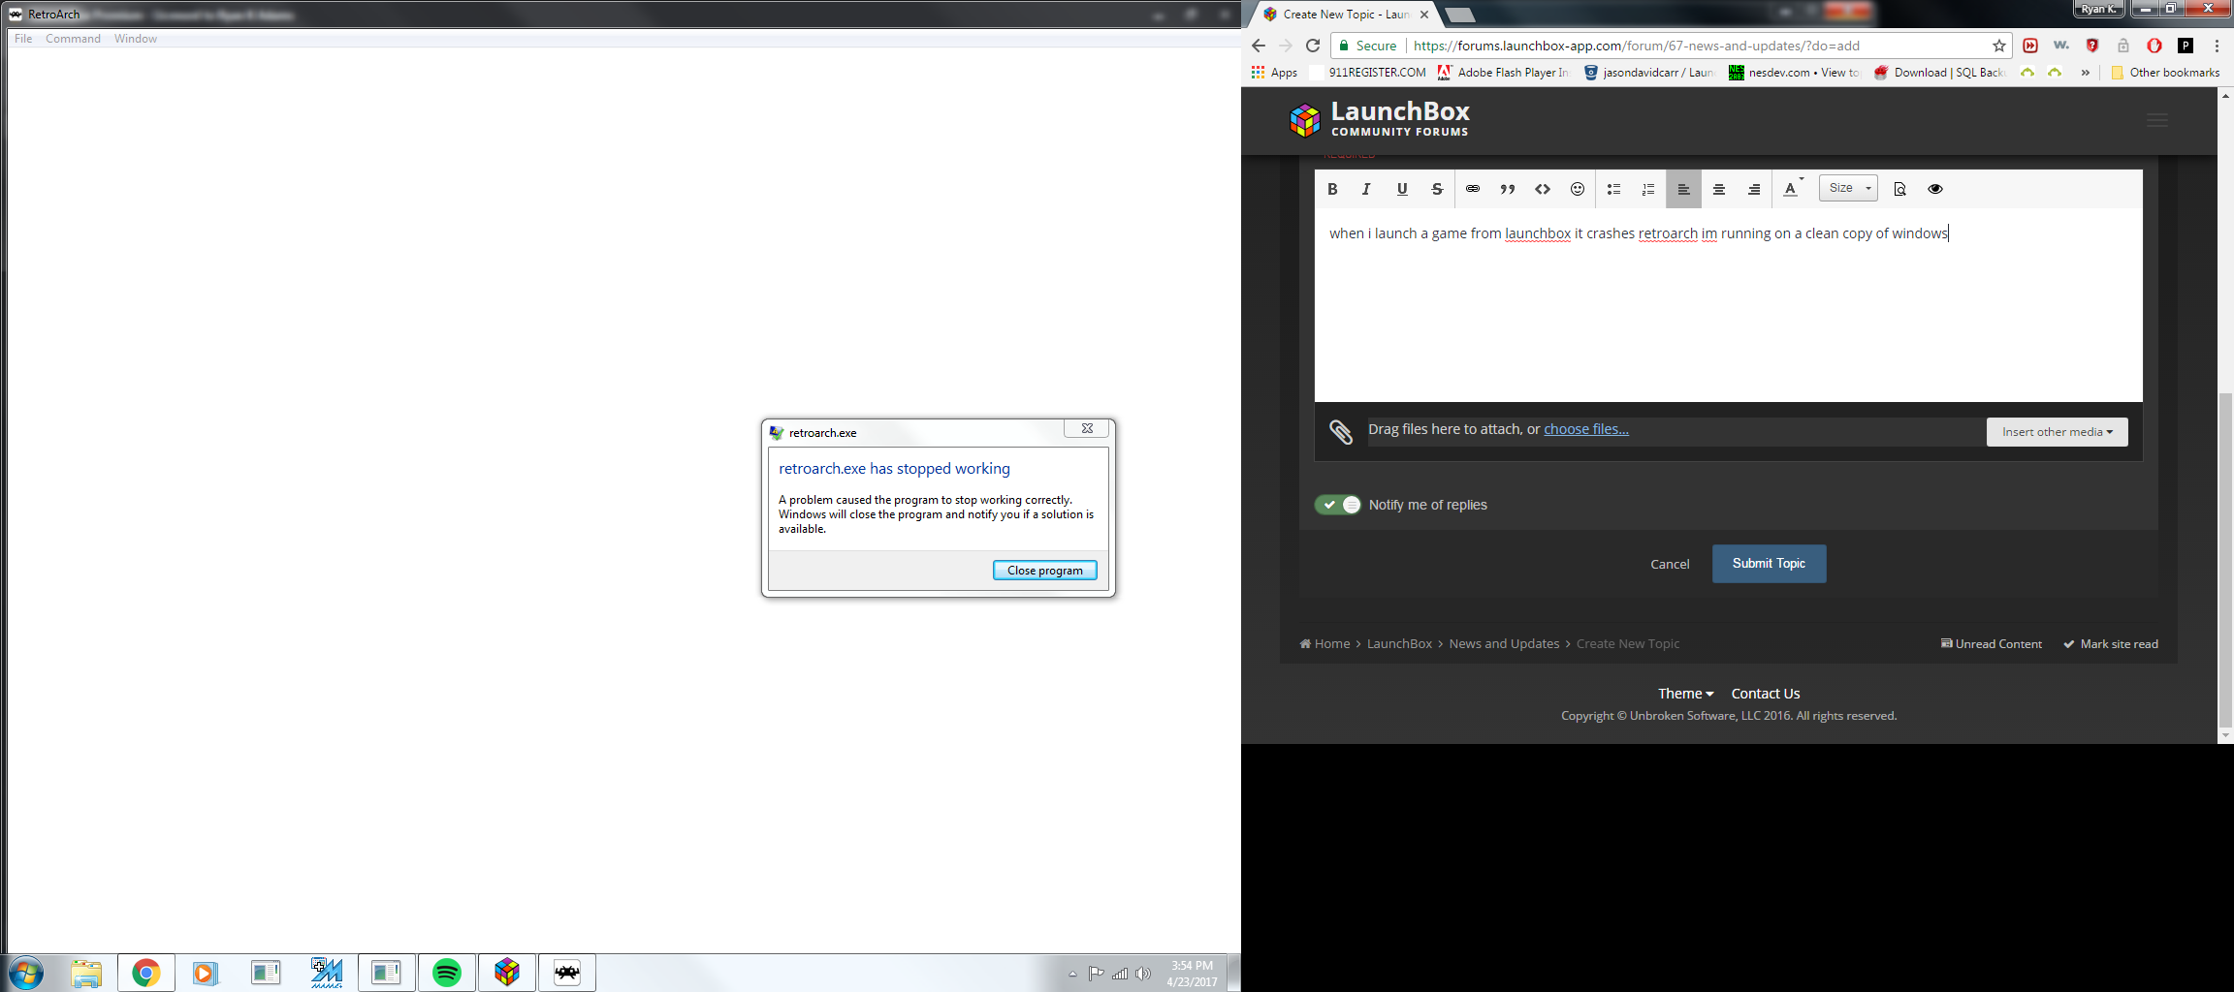Viewport: 2234px width, 992px height.
Task: Toggle italic formatting in the editor
Action: point(1366,189)
